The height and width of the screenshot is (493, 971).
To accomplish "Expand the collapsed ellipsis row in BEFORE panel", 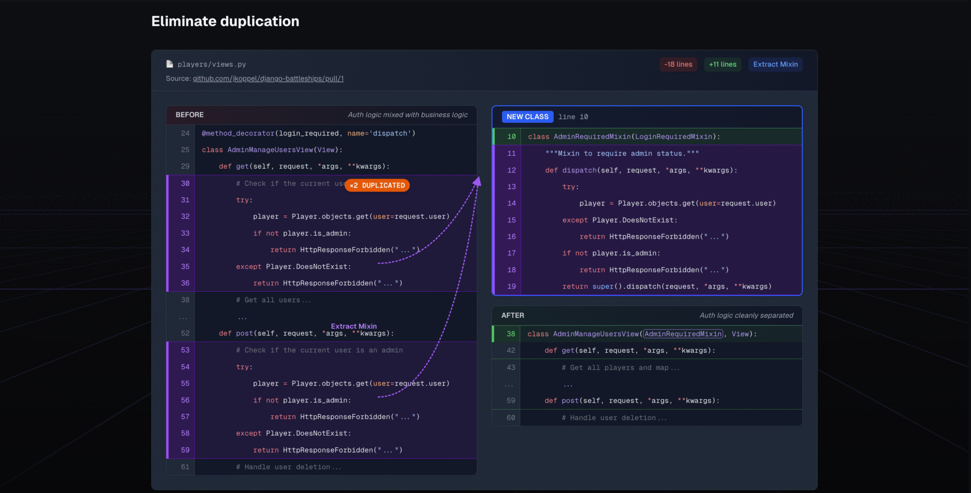I will [242, 317].
